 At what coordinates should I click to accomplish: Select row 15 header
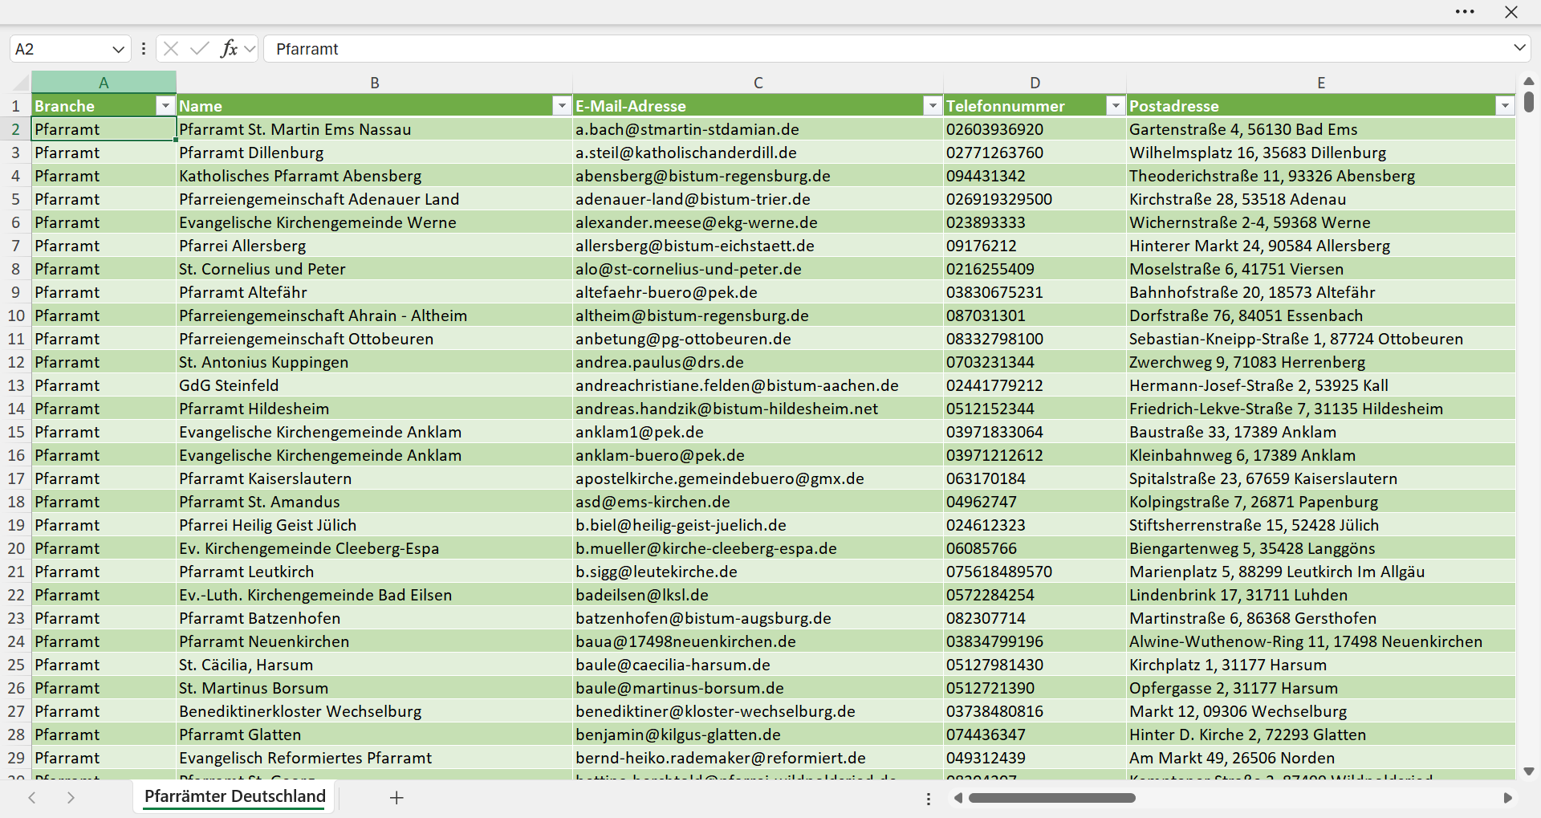click(16, 432)
